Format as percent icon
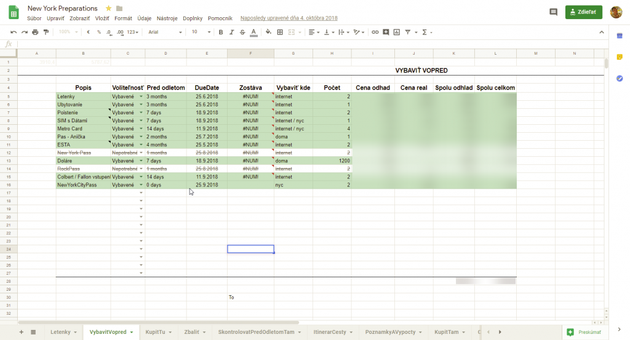 click(x=99, y=32)
